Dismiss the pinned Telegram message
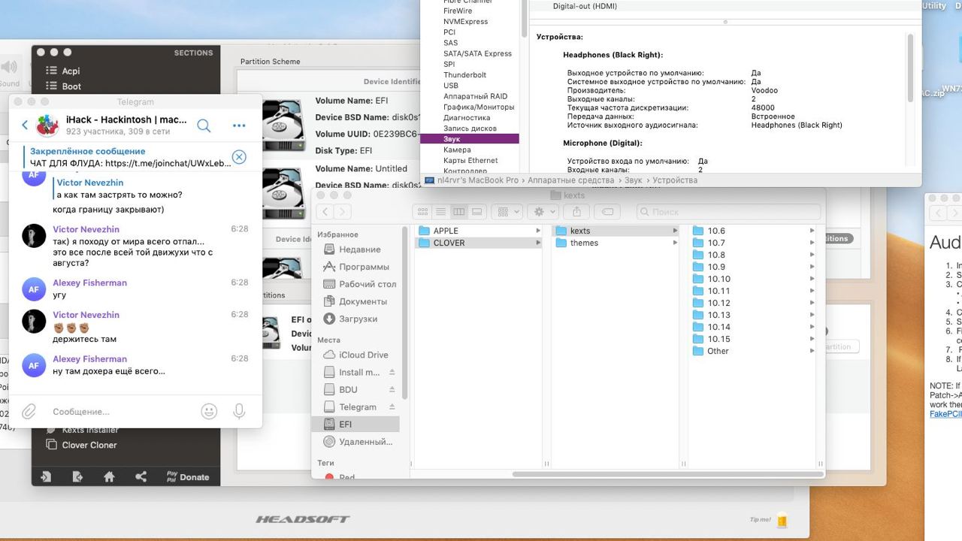Screen dimensions: 962x541 (239, 156)
